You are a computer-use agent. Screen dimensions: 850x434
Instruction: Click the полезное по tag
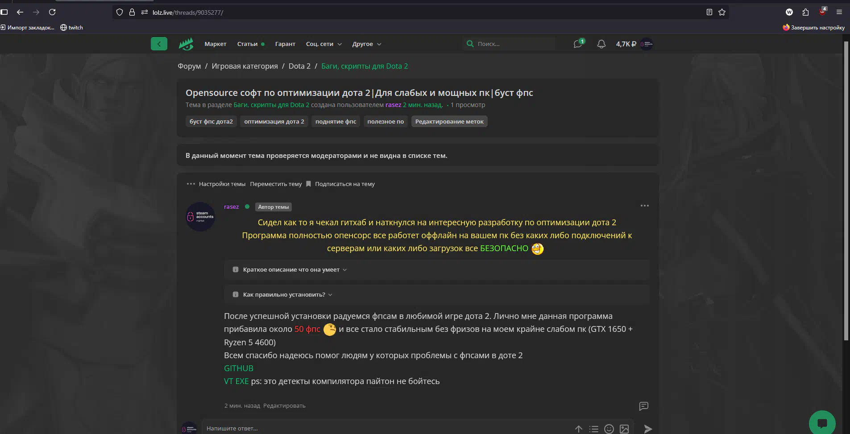coord(386,121)
